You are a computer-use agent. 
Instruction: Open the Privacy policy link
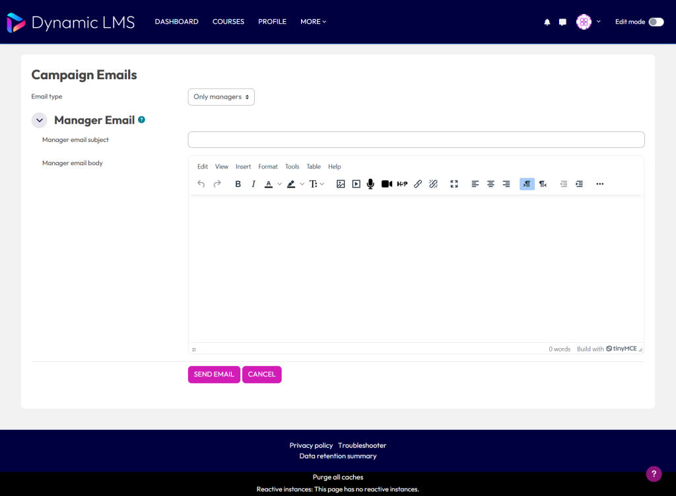coord(311,446)
